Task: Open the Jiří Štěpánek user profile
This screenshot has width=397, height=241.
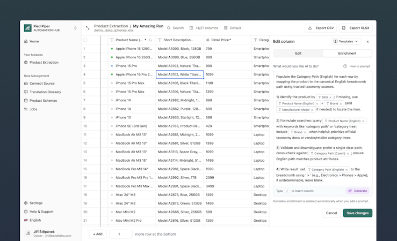Action: pyautogui.click(x=50, y=234)
